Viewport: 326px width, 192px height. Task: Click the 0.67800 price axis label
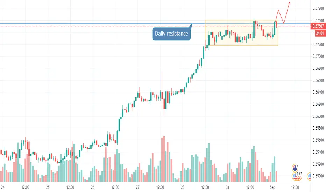pyautogui.click(x=318, y=8)
